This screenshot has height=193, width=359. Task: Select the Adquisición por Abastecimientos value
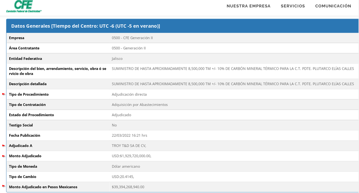point(140,105)
